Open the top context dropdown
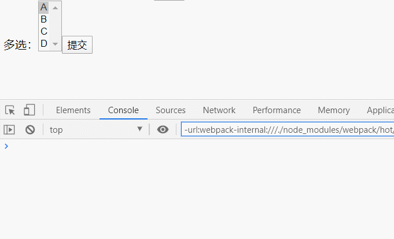The image size is (394, 239). [x=96, y=130]
